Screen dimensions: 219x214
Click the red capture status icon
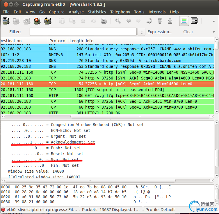[x=3, y=210]
